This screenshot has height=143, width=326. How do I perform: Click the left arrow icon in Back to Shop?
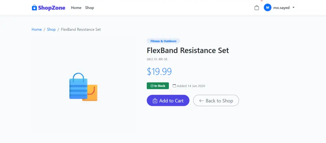tap(201, 101)
